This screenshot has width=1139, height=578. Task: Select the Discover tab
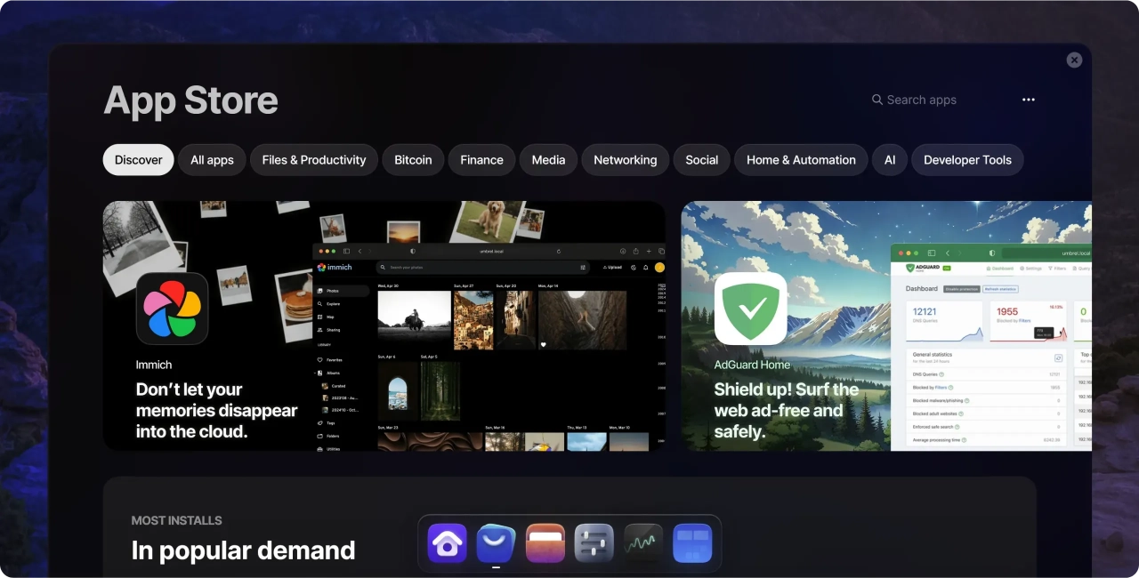coord(138,160)
